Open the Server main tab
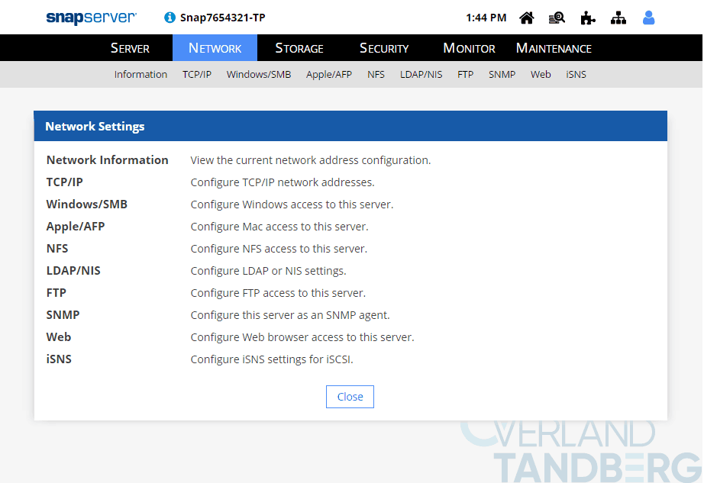This screenshot has height=483, width=704. click(131, 48)
